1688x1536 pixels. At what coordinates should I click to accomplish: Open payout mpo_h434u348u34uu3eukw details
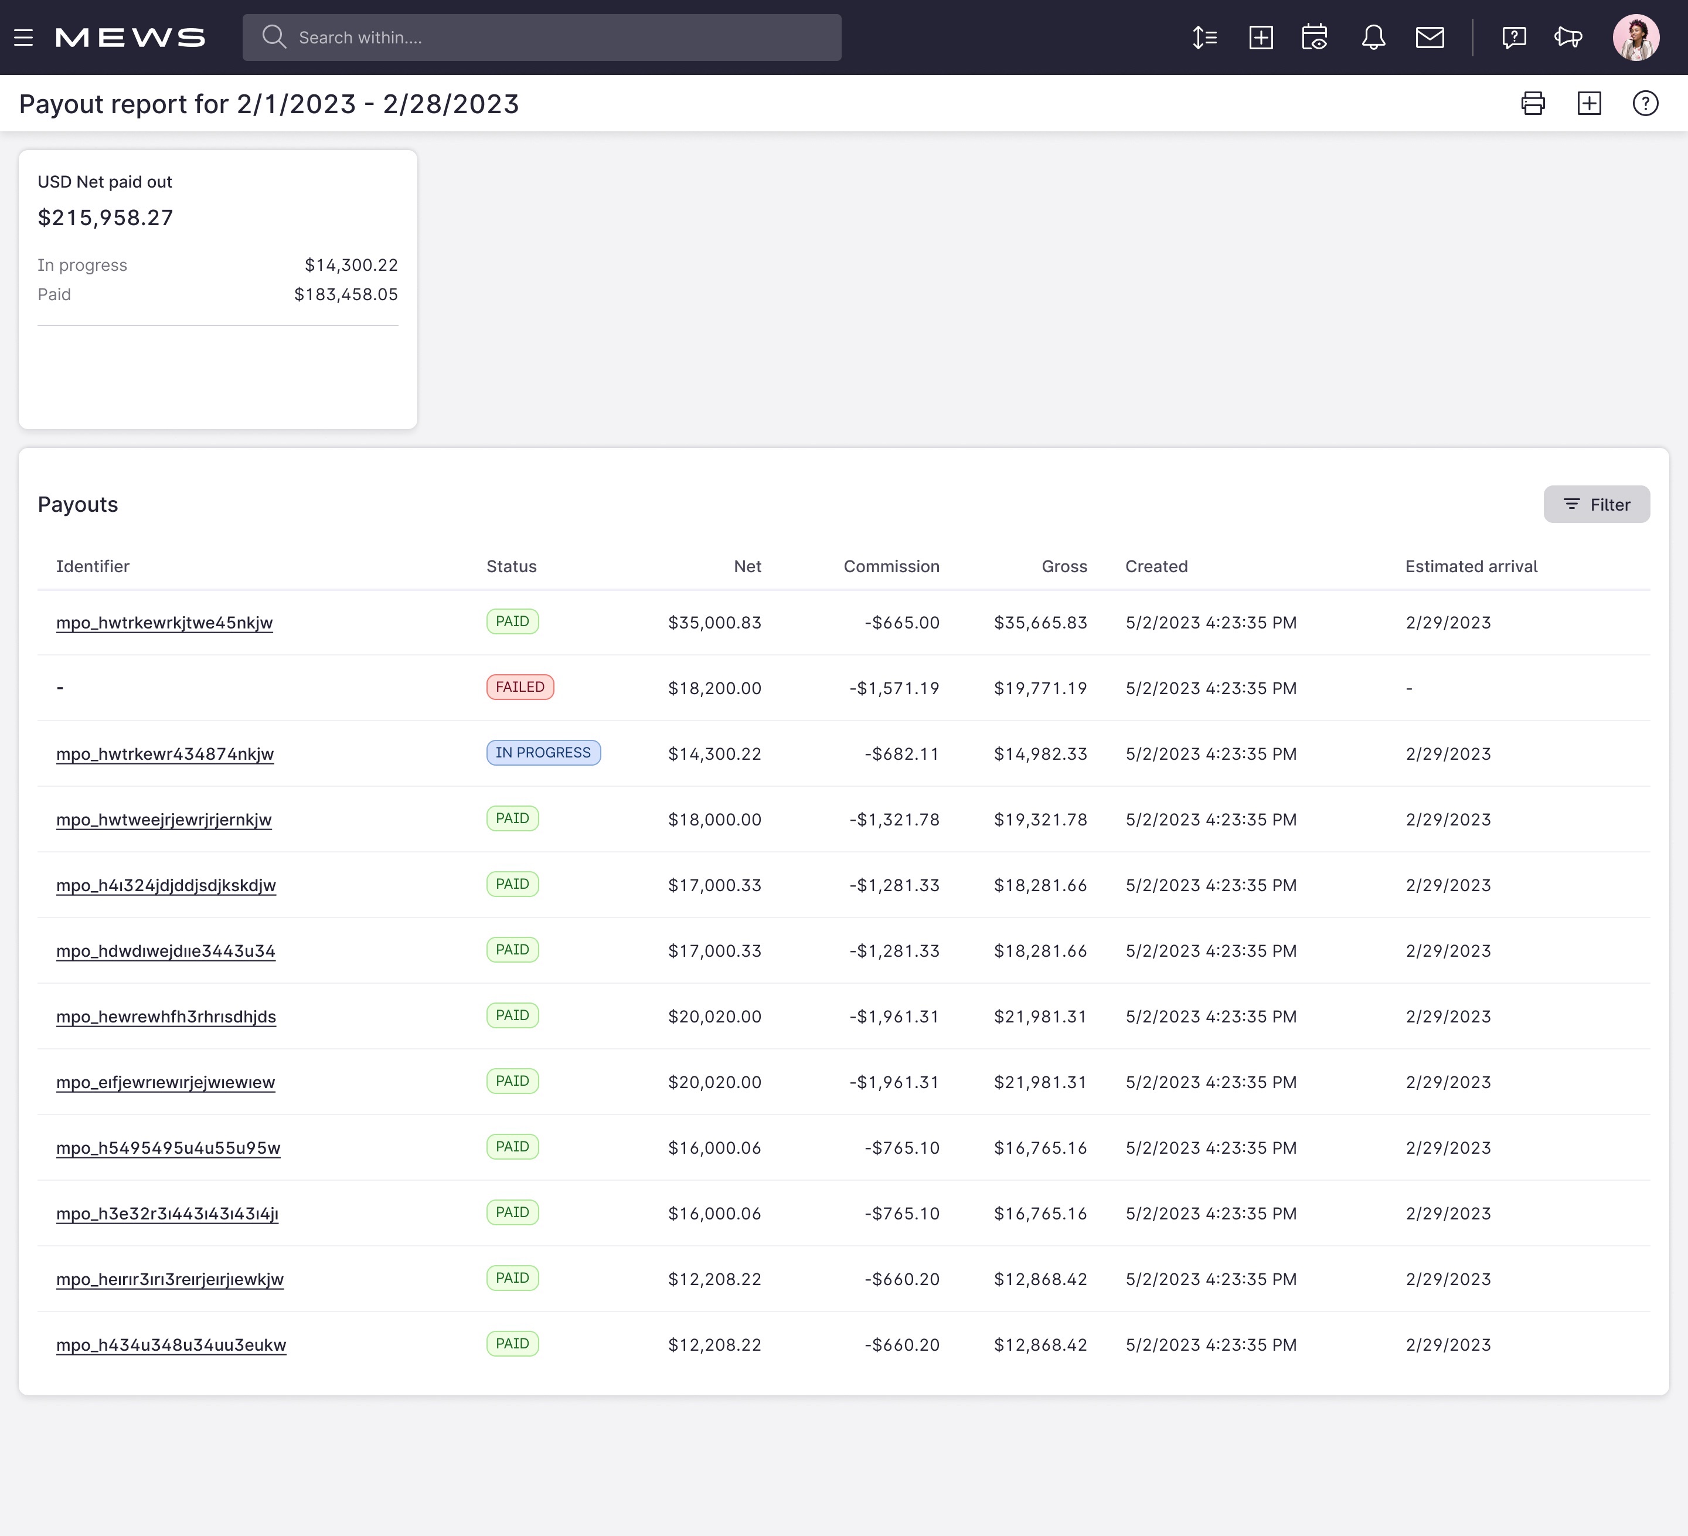coord(171,1345)
